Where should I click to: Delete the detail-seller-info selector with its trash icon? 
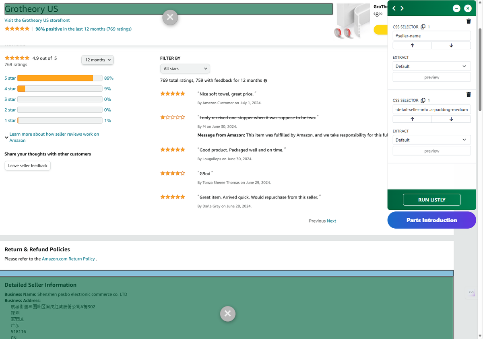[x=469, y=95]
